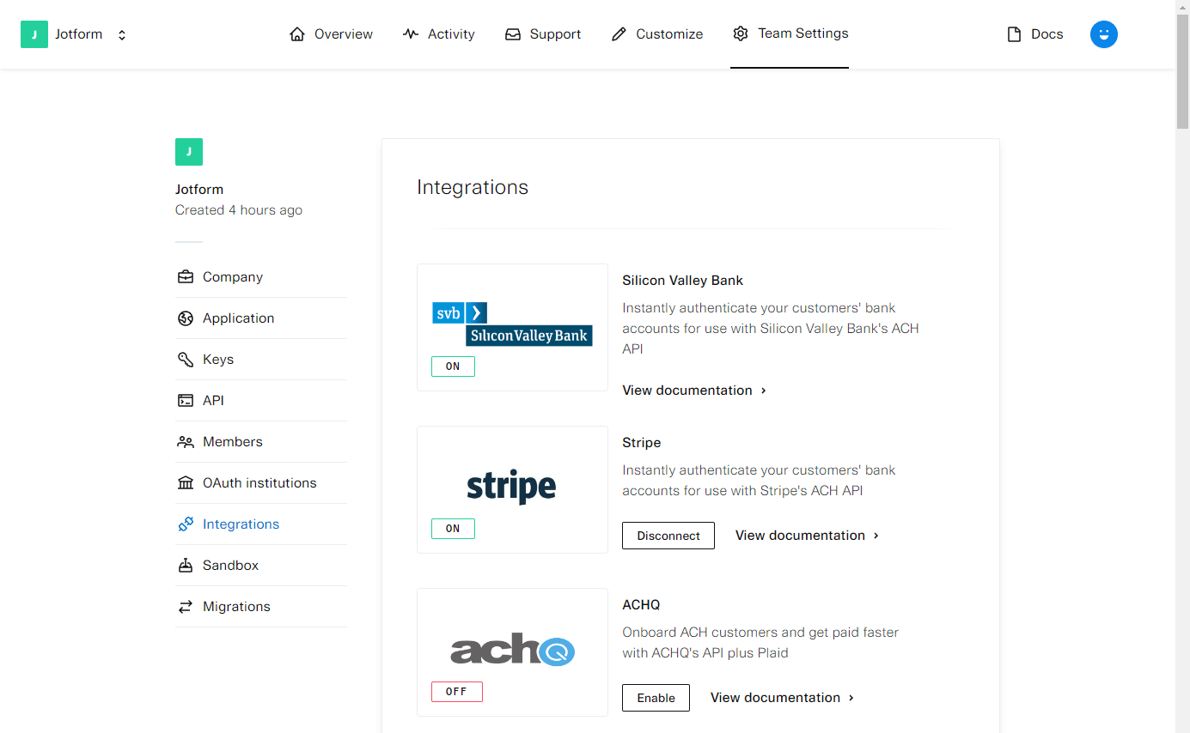Click the smiley profile avatar icon
The height and width of the screenshot is (733, 1190).
click(x=1103, y=34)
